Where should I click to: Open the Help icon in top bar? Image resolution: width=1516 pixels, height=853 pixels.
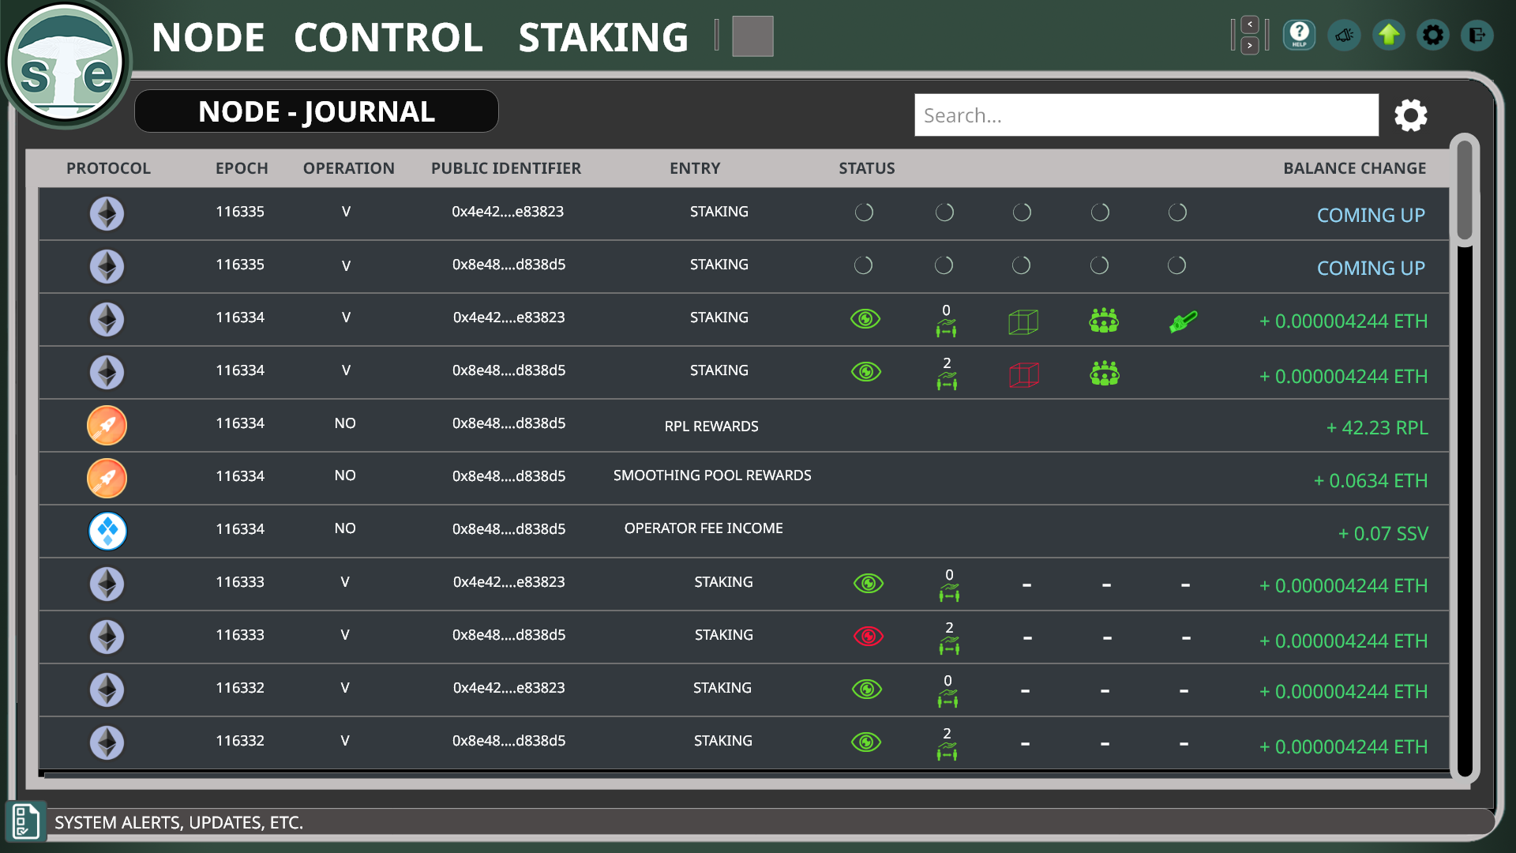click(x=1299, y=36)
